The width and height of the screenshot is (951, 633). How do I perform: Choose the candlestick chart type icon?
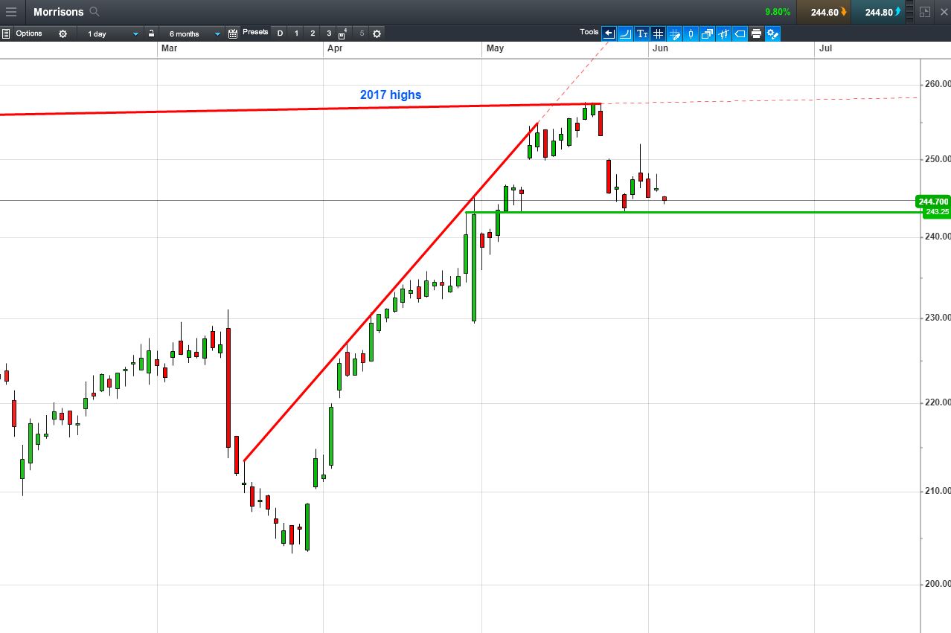click(x=691, y=33)
